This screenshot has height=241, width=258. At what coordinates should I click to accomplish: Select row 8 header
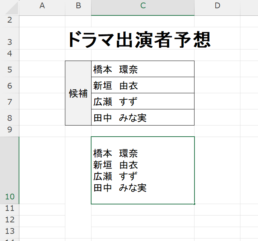[x=9, y=118]
